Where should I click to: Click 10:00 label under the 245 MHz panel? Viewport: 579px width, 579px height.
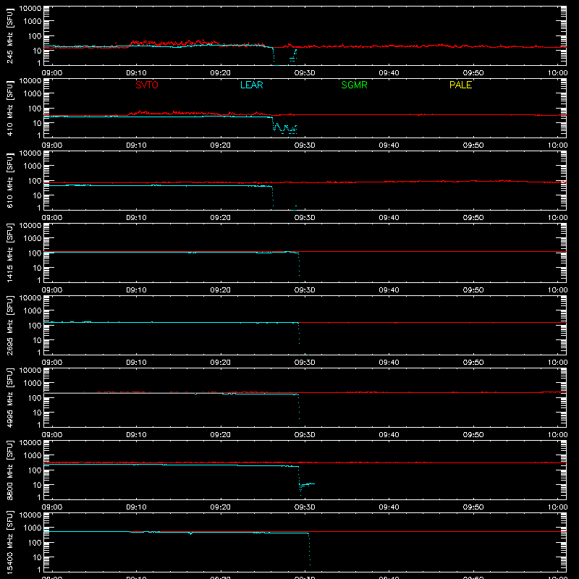(557, 73)
